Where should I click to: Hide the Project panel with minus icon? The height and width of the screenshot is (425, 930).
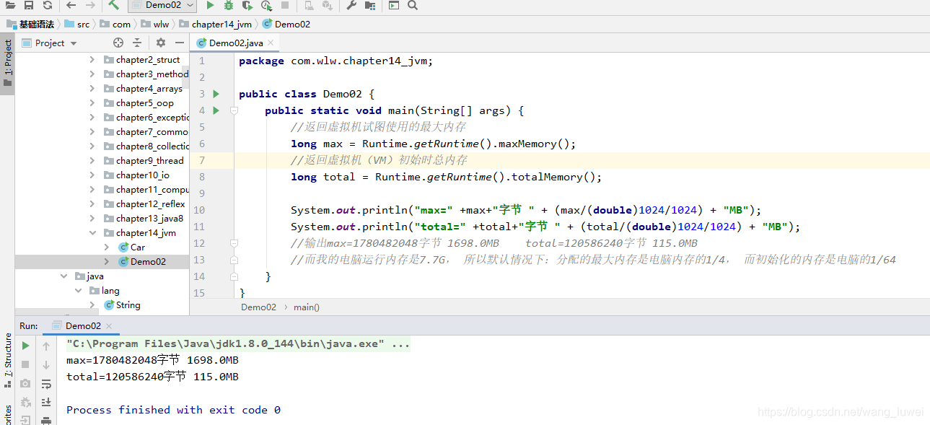[x=180, y=43]
